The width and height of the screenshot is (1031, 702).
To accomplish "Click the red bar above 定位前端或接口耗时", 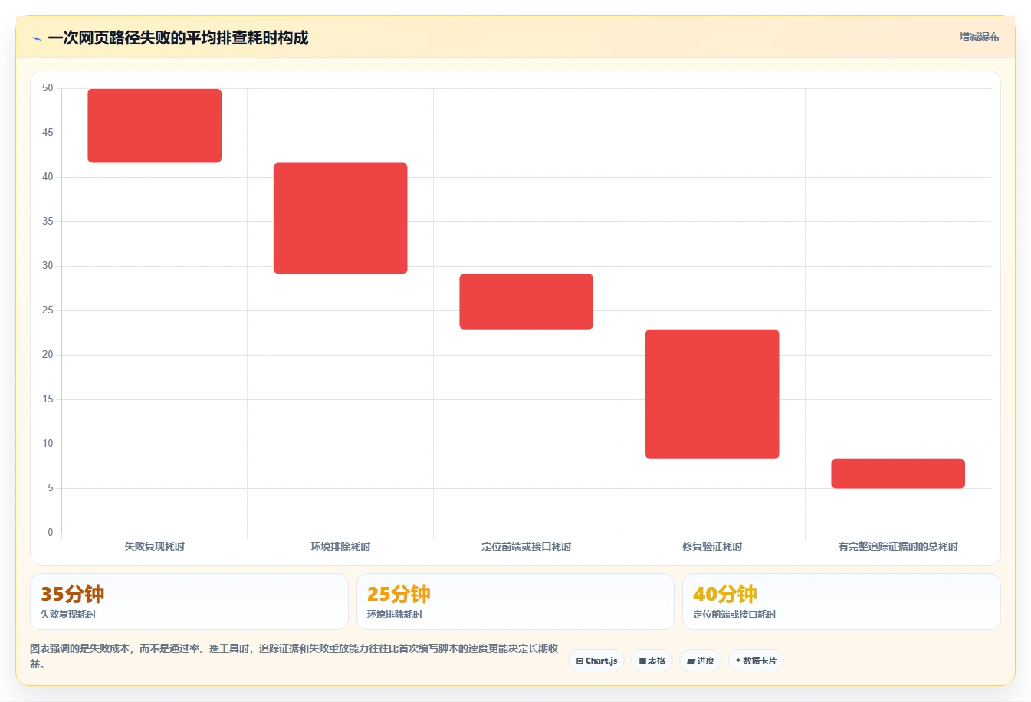I will 527,301.
